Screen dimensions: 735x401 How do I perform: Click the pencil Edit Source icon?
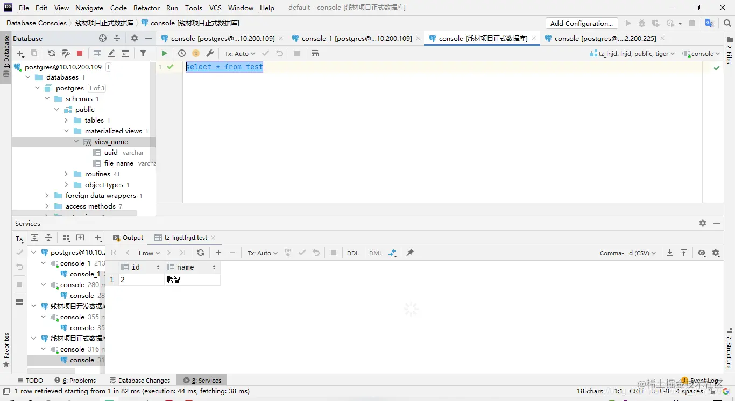pos(111,53)
